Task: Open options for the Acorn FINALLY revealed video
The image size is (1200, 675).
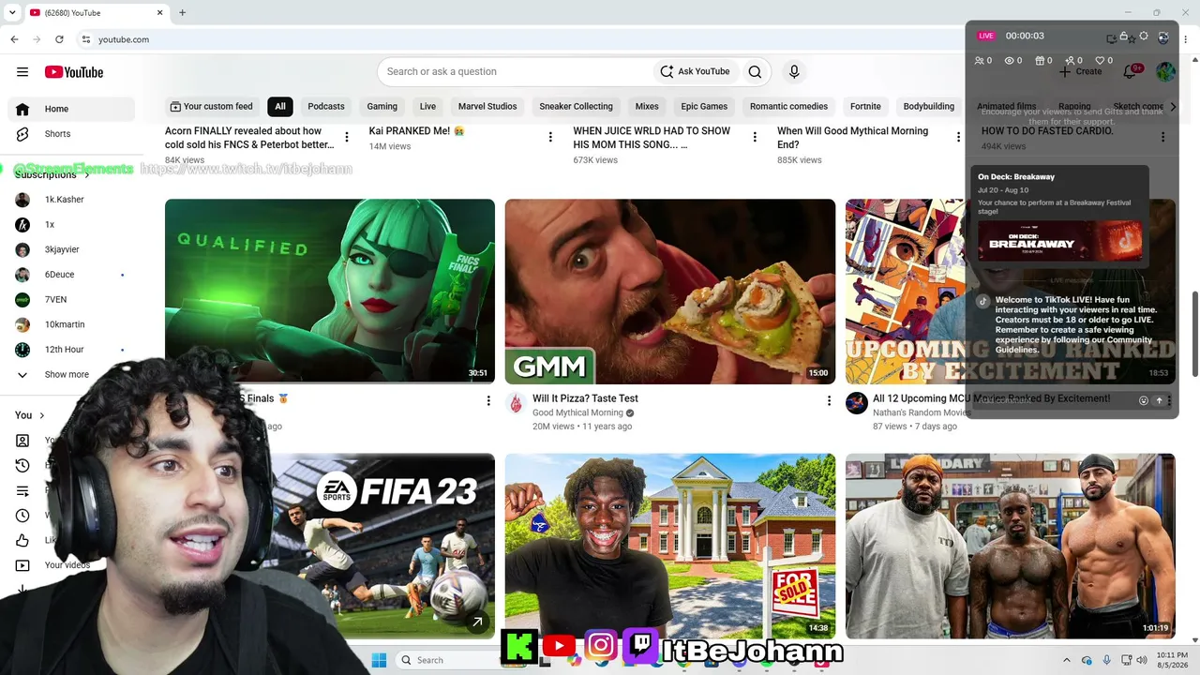Action: 347,137
